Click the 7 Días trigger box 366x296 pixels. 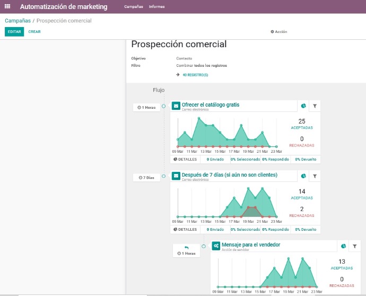[x=146, y=178]
